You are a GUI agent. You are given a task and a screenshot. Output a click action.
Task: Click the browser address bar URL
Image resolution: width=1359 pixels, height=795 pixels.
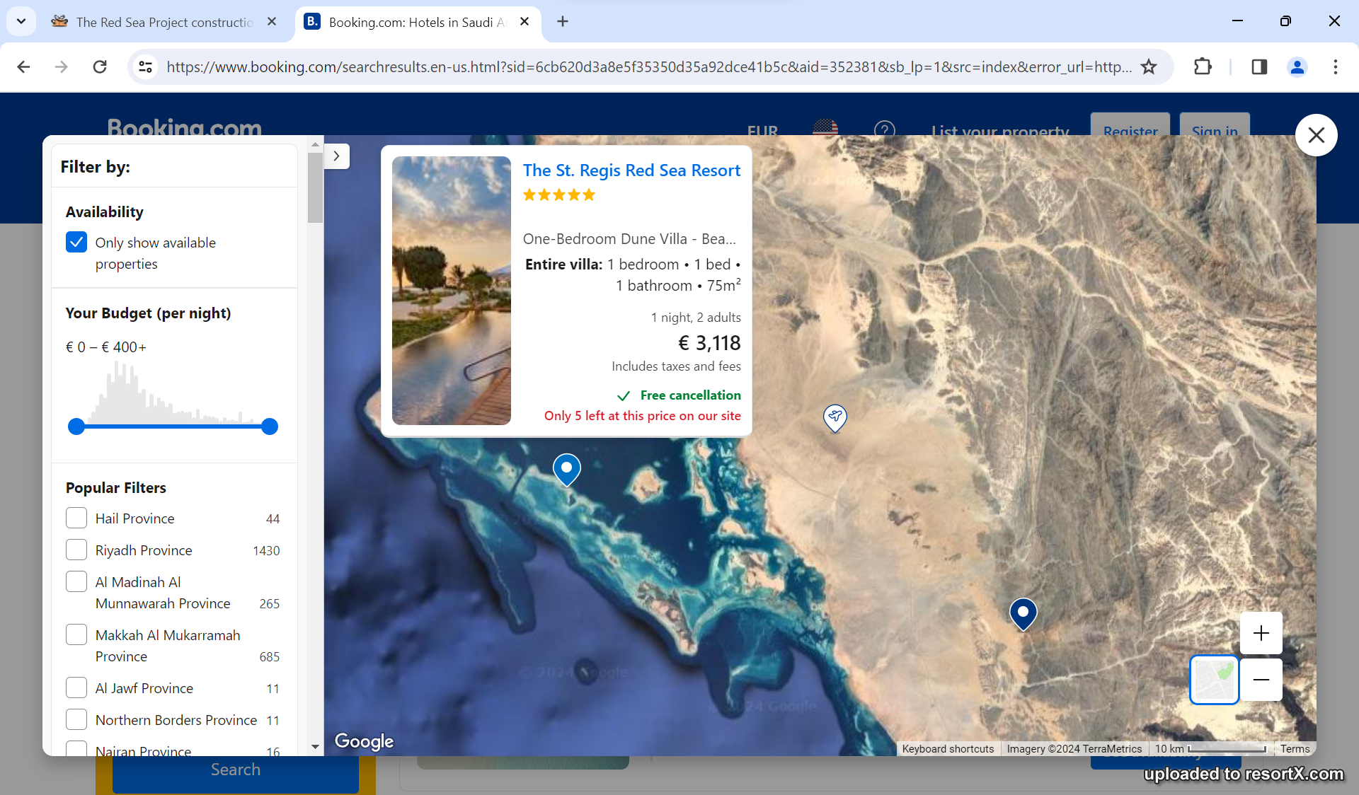click(648, 66)
